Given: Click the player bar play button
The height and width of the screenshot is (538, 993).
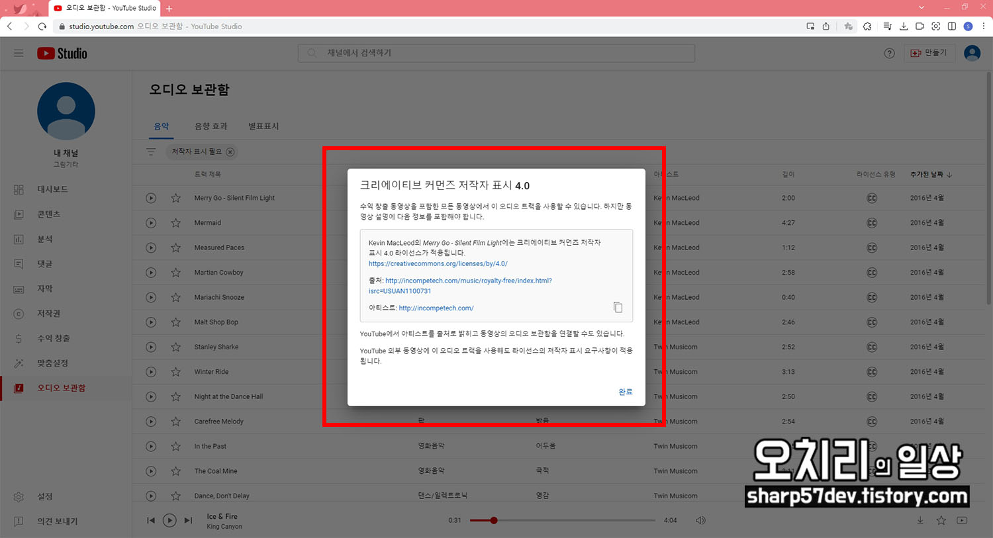Looking at the screenshot, I should 169,521.
